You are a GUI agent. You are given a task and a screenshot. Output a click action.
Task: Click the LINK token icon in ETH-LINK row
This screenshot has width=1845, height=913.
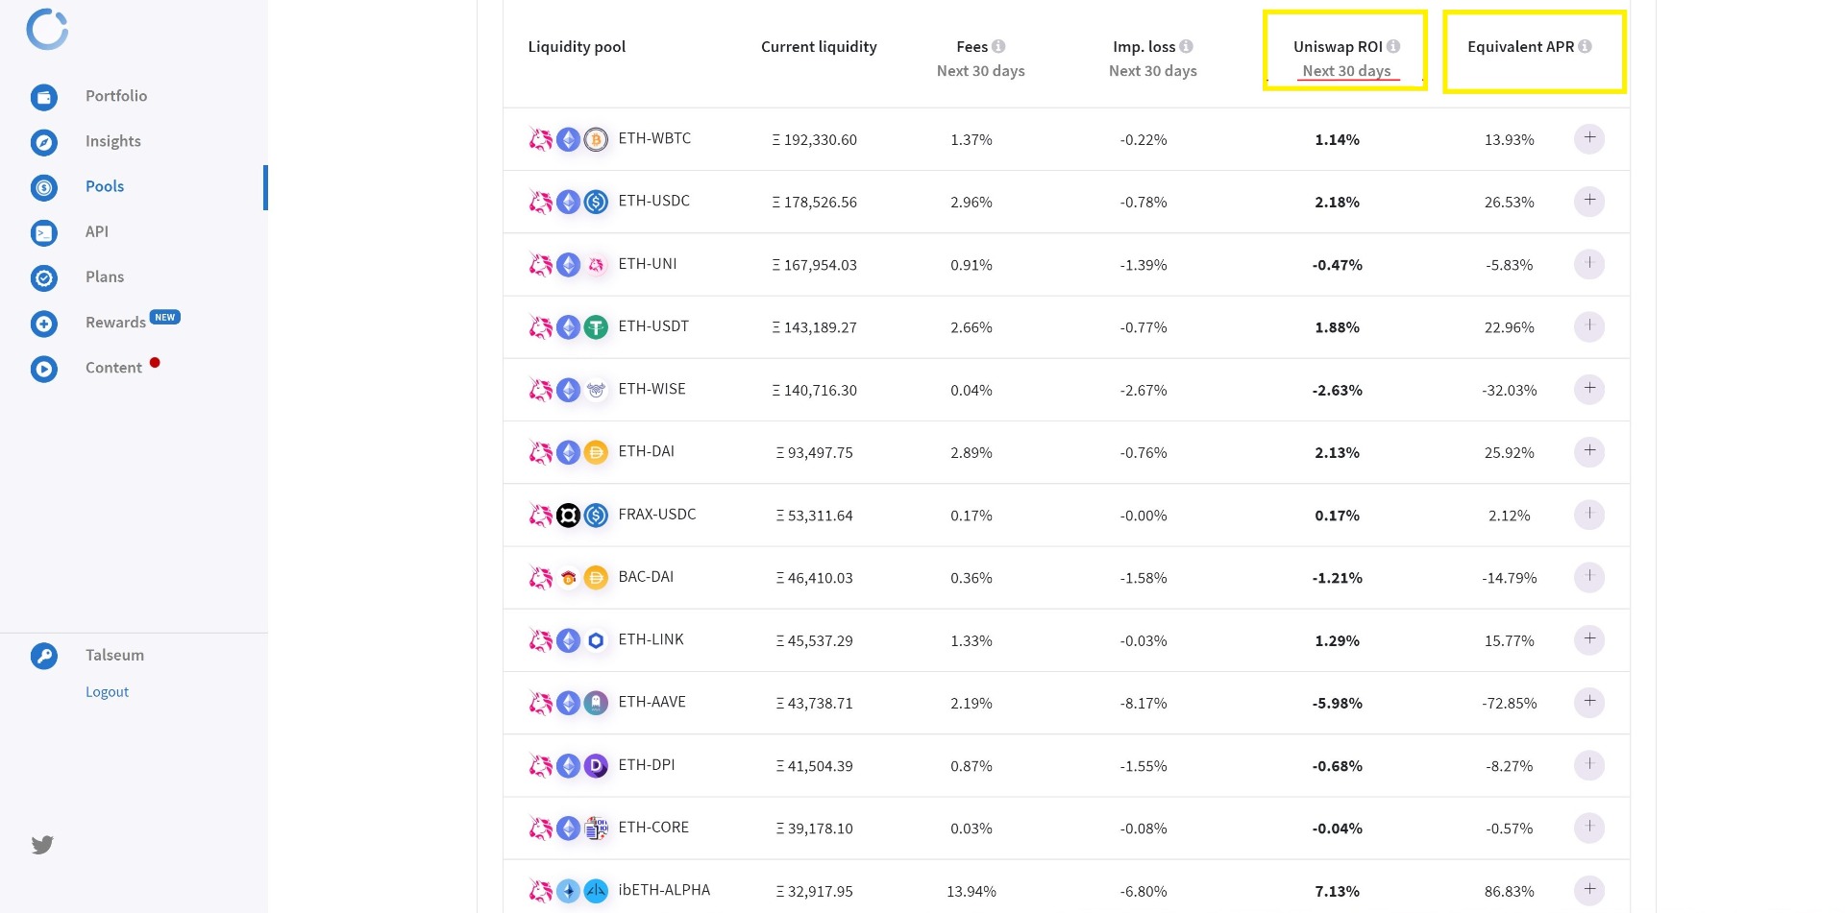point(596,640)
